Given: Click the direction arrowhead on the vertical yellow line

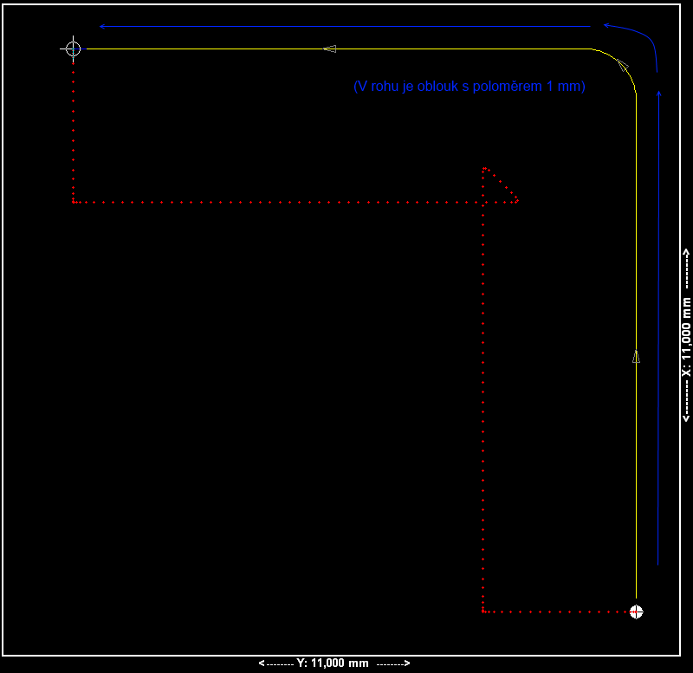Looking at the screenshot, I should click(637, 357).
